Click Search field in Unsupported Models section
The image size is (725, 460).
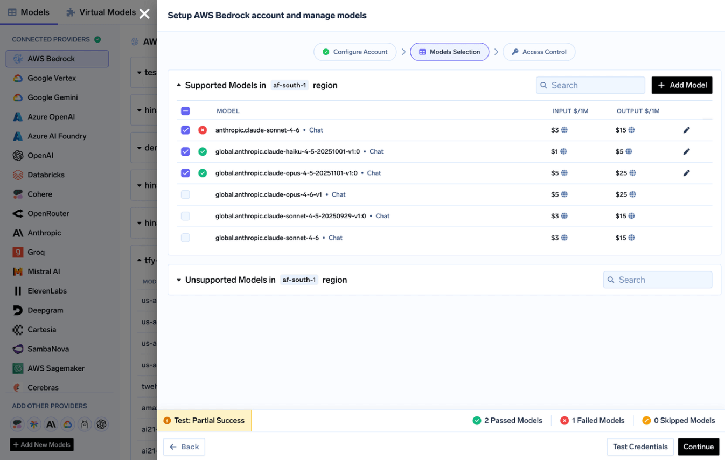pyautogui.click(x=658, y=280)
